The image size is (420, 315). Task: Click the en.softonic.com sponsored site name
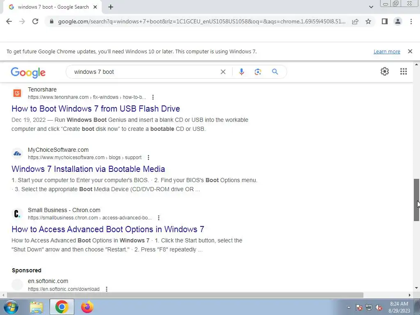(48, 281)
